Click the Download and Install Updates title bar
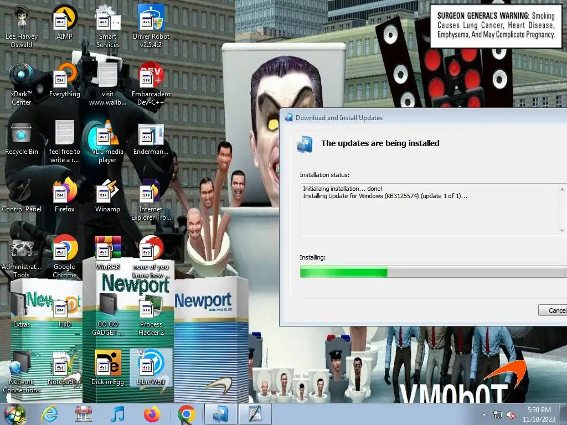The width and height of the screenshot is (567, 425). click(x=424, y=118)
